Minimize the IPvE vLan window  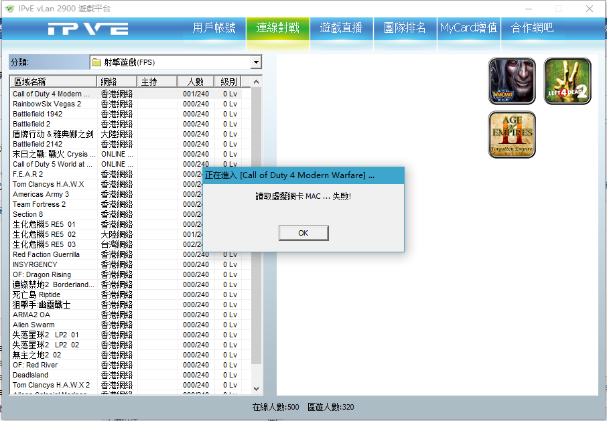click(x=529, y=9)
